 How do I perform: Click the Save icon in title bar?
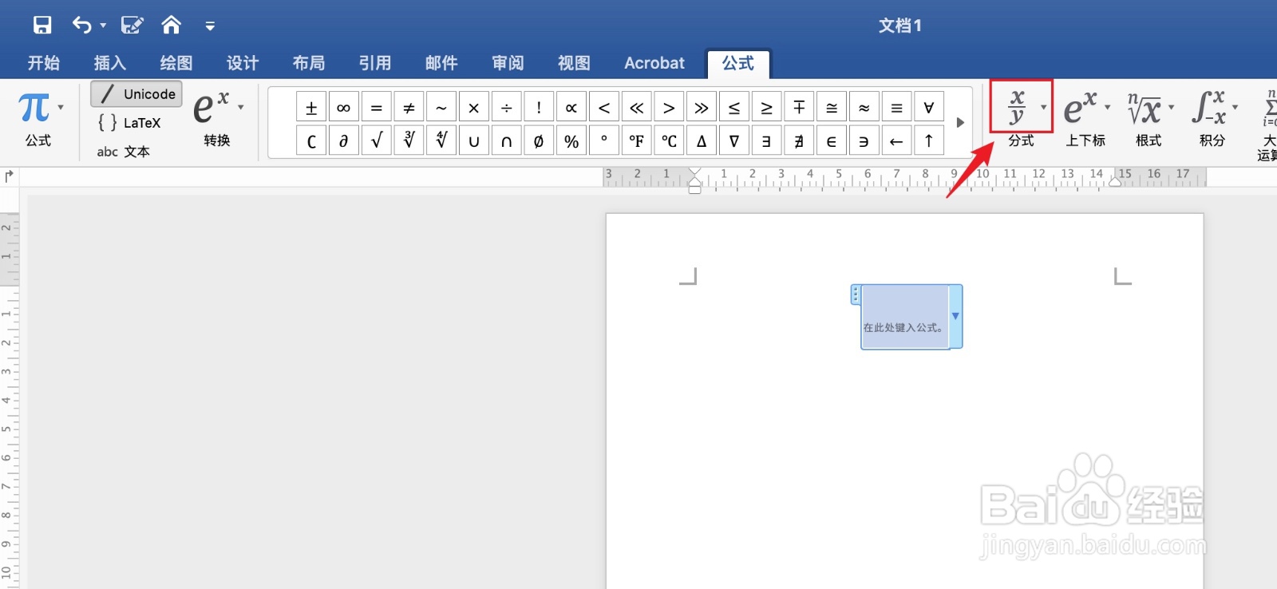click(x=42, y=25)
